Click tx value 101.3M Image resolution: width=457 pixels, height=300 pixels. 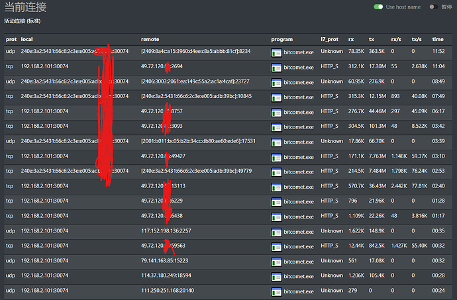coord(378,126)
